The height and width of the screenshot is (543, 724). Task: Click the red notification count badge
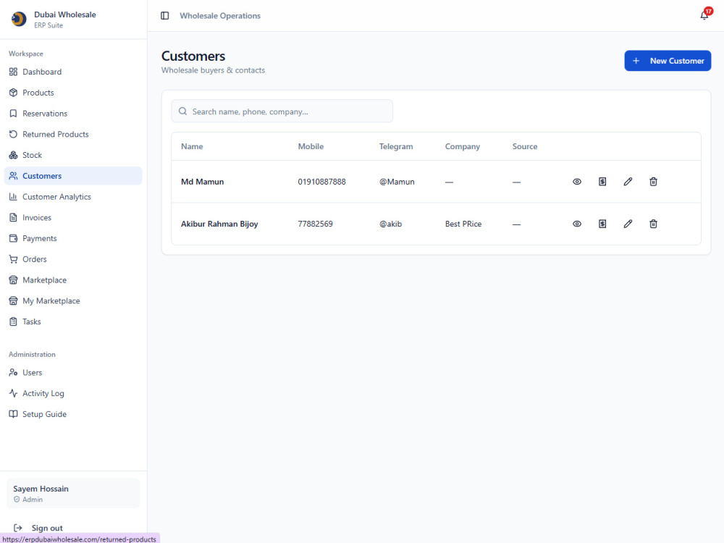(x=708, y=11)
